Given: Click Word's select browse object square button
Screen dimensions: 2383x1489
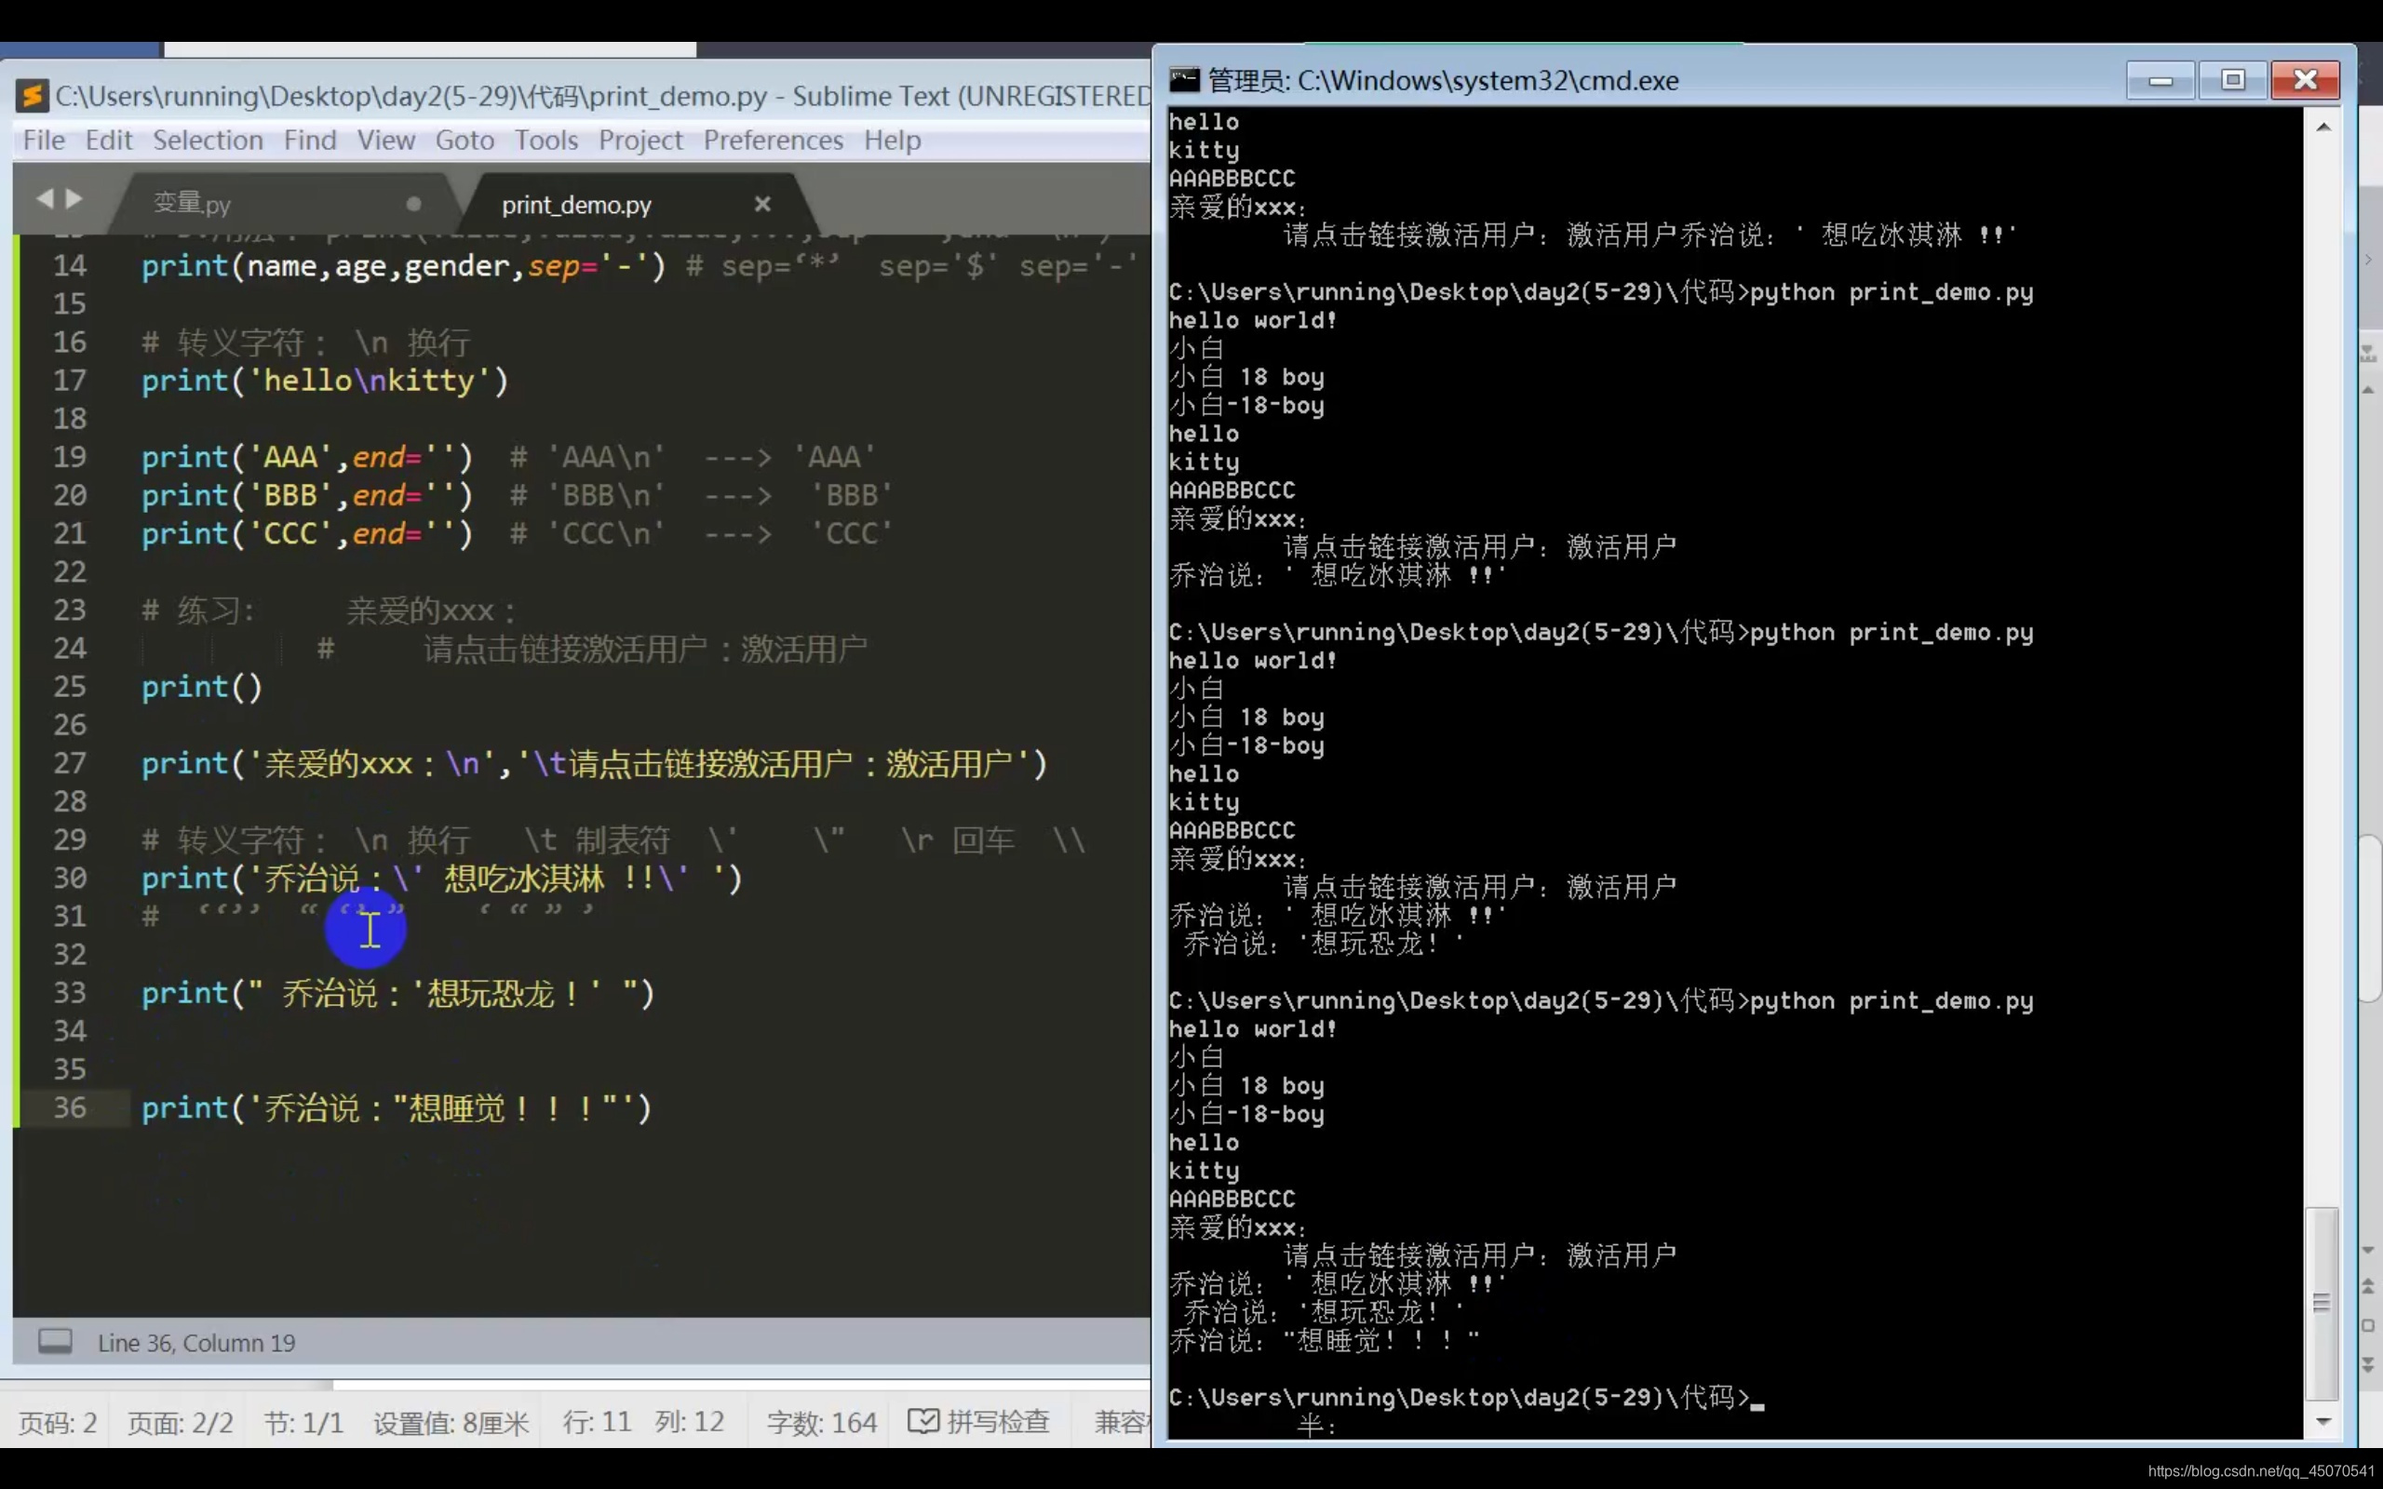Looking at the screenshot, I should 2368,1325.
